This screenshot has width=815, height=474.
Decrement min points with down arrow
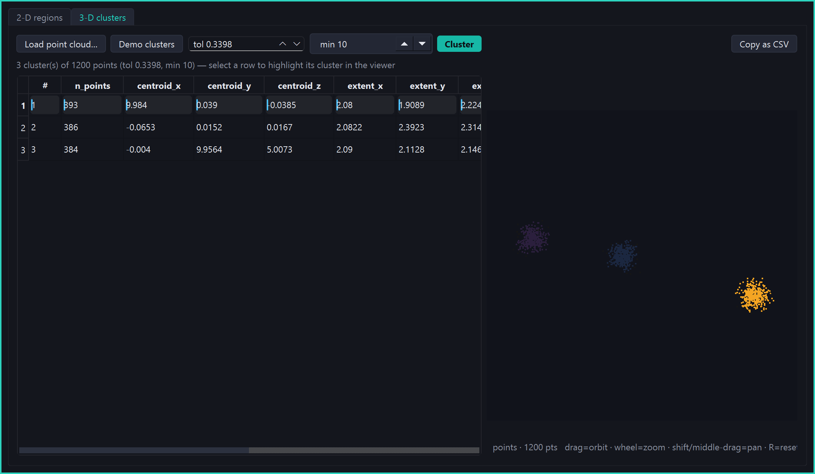[422, 44]
